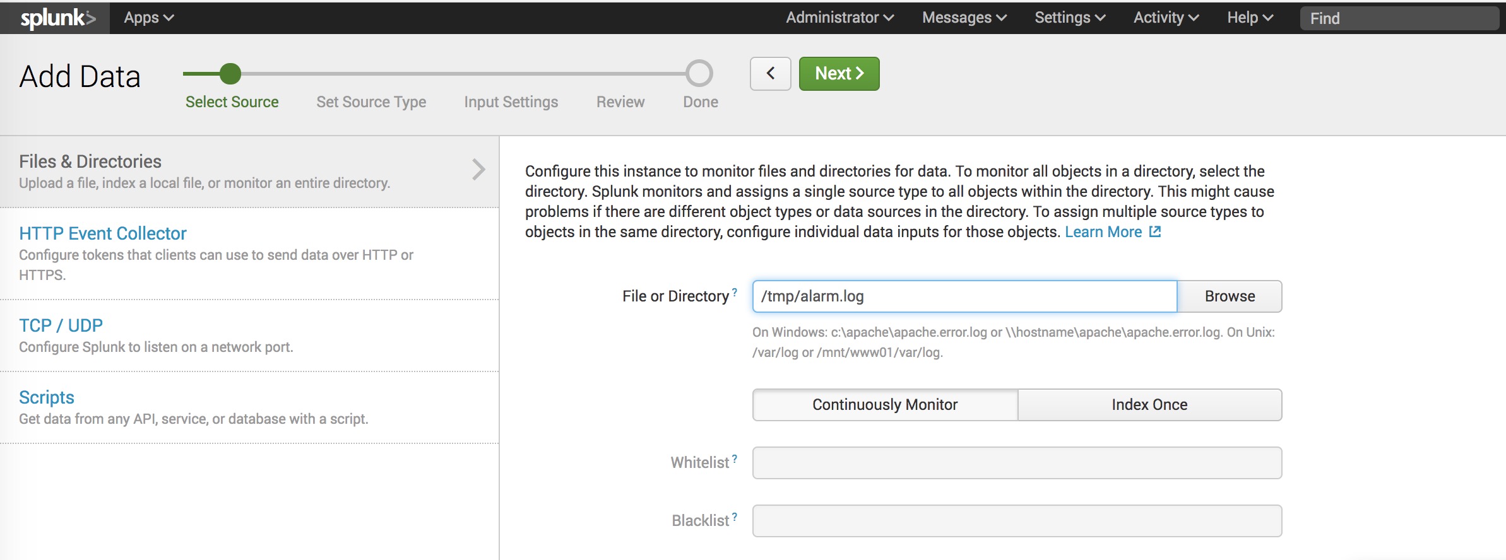Click the Blacklist help question mark
The image size is (1506, 560).
(x=735, y=516)
